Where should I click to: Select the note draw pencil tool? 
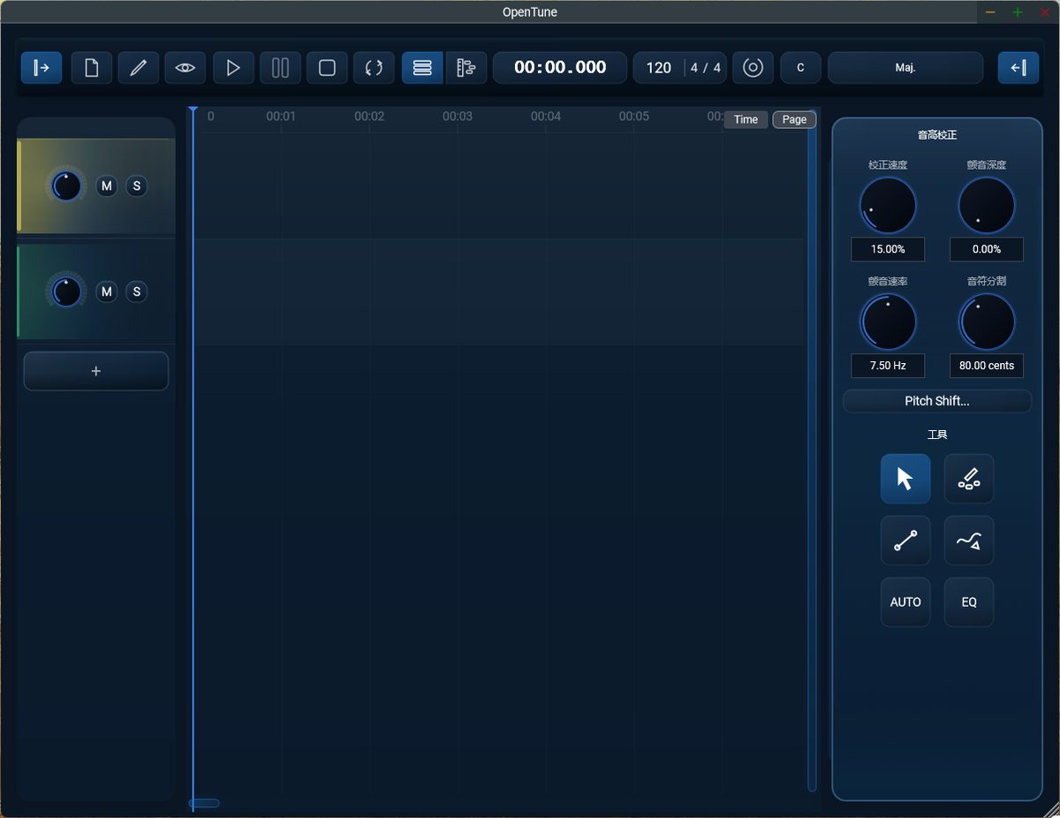coord(969,479)
